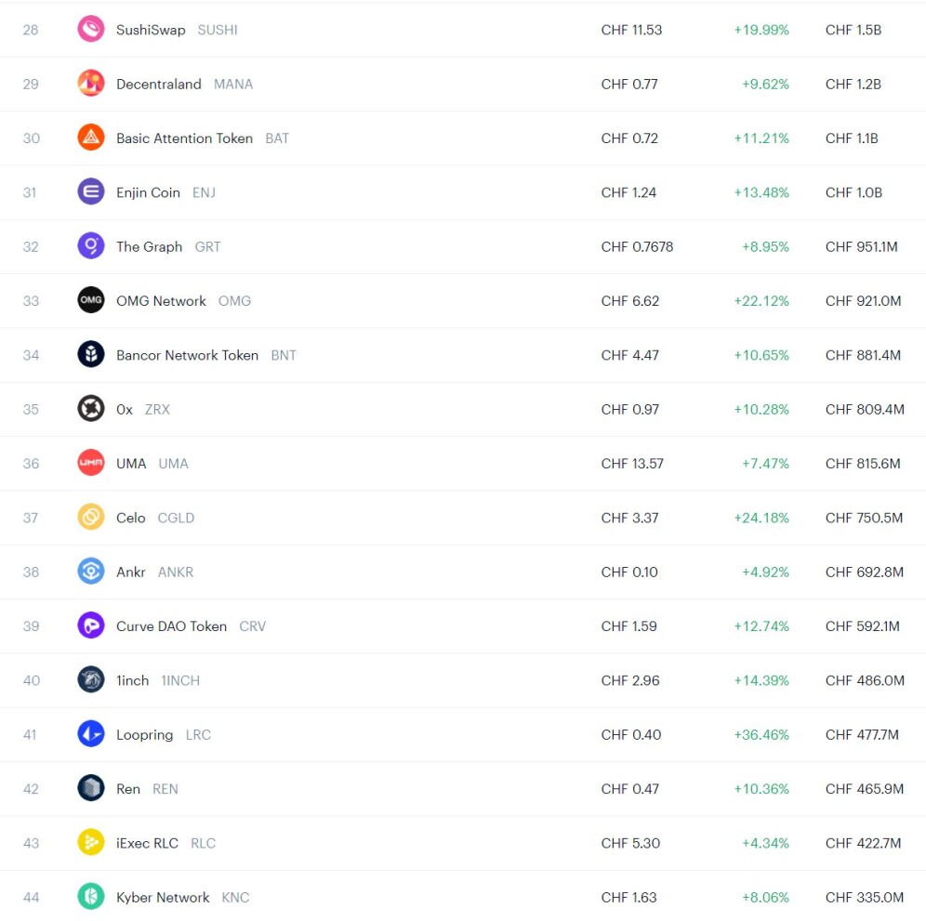Screen dimensions: 926x921
Task: Click the Kyber Network green icon
Action: click(91, 897)
